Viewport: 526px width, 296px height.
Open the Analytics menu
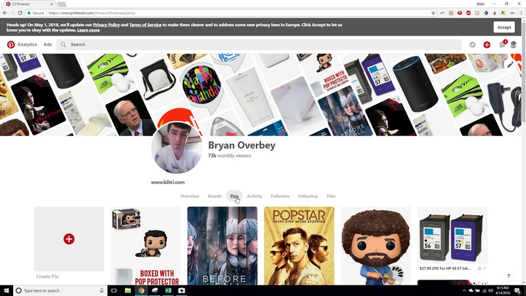(27, 45)
